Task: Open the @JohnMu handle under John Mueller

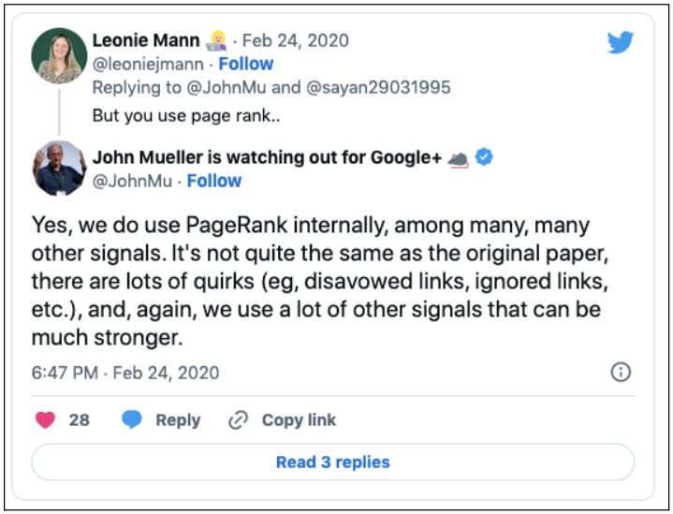Action: pos(132,181)
